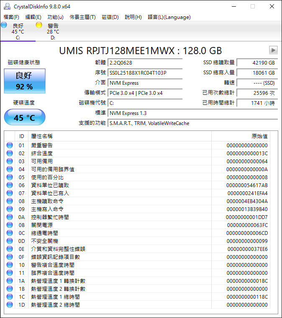The width and height of the screenshot is (282, 318).
Task: Click the ID column header
Action: point(21,136)
